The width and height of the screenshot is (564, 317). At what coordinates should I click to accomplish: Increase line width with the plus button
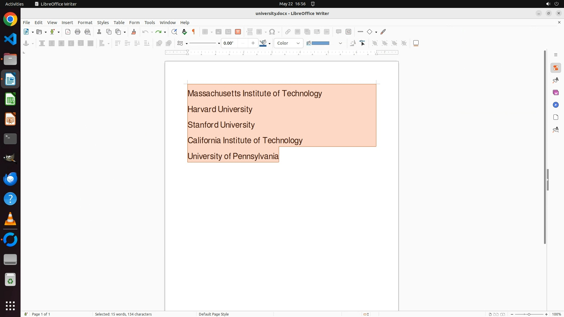(x=253, y=43)
